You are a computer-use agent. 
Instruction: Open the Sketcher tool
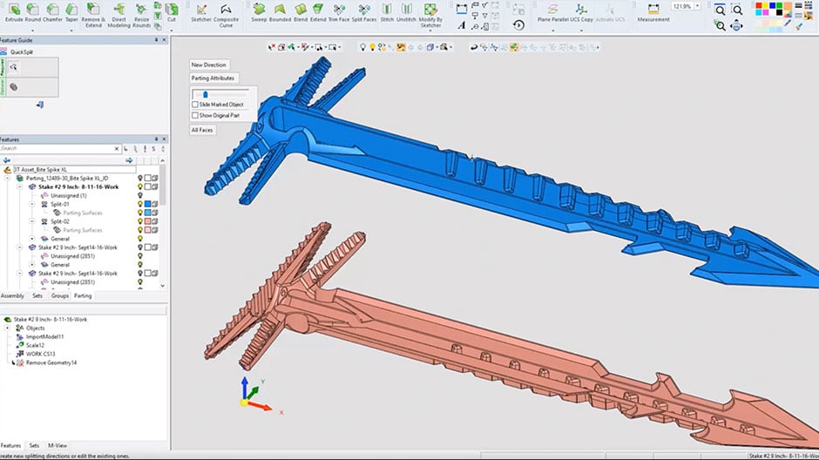pyautogui.click(x=200, y=10)
